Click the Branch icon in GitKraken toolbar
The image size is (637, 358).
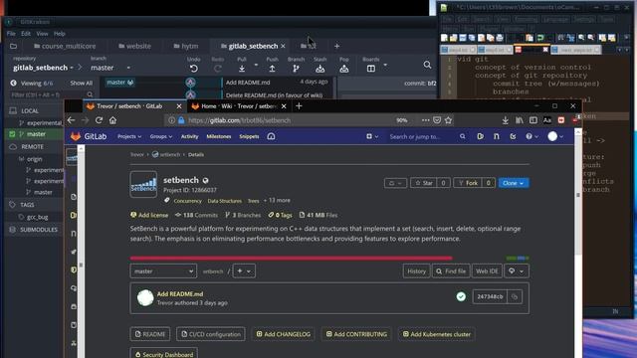(x=296, y=69)
